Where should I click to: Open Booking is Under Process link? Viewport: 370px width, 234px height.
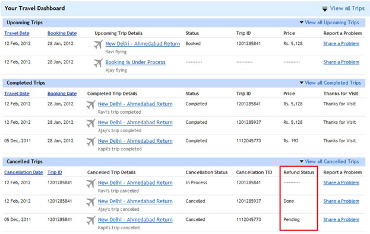click(x=135, y=62)
